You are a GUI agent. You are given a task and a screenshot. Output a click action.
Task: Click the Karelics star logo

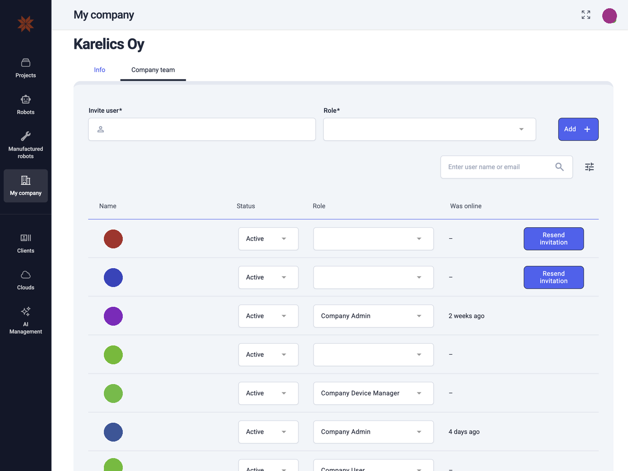coord(26,23)
